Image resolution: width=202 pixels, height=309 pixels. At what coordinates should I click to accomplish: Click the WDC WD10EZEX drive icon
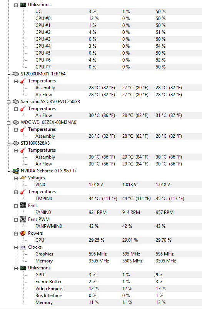[16, 122]
